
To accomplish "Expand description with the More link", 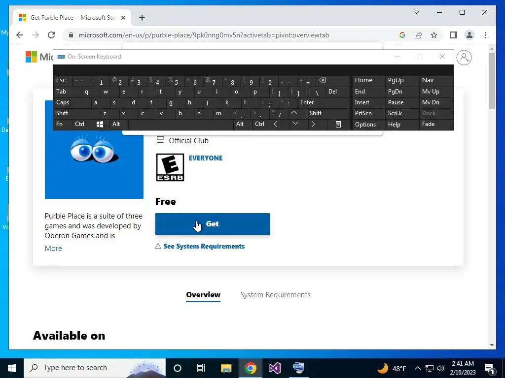I will 53,249.
